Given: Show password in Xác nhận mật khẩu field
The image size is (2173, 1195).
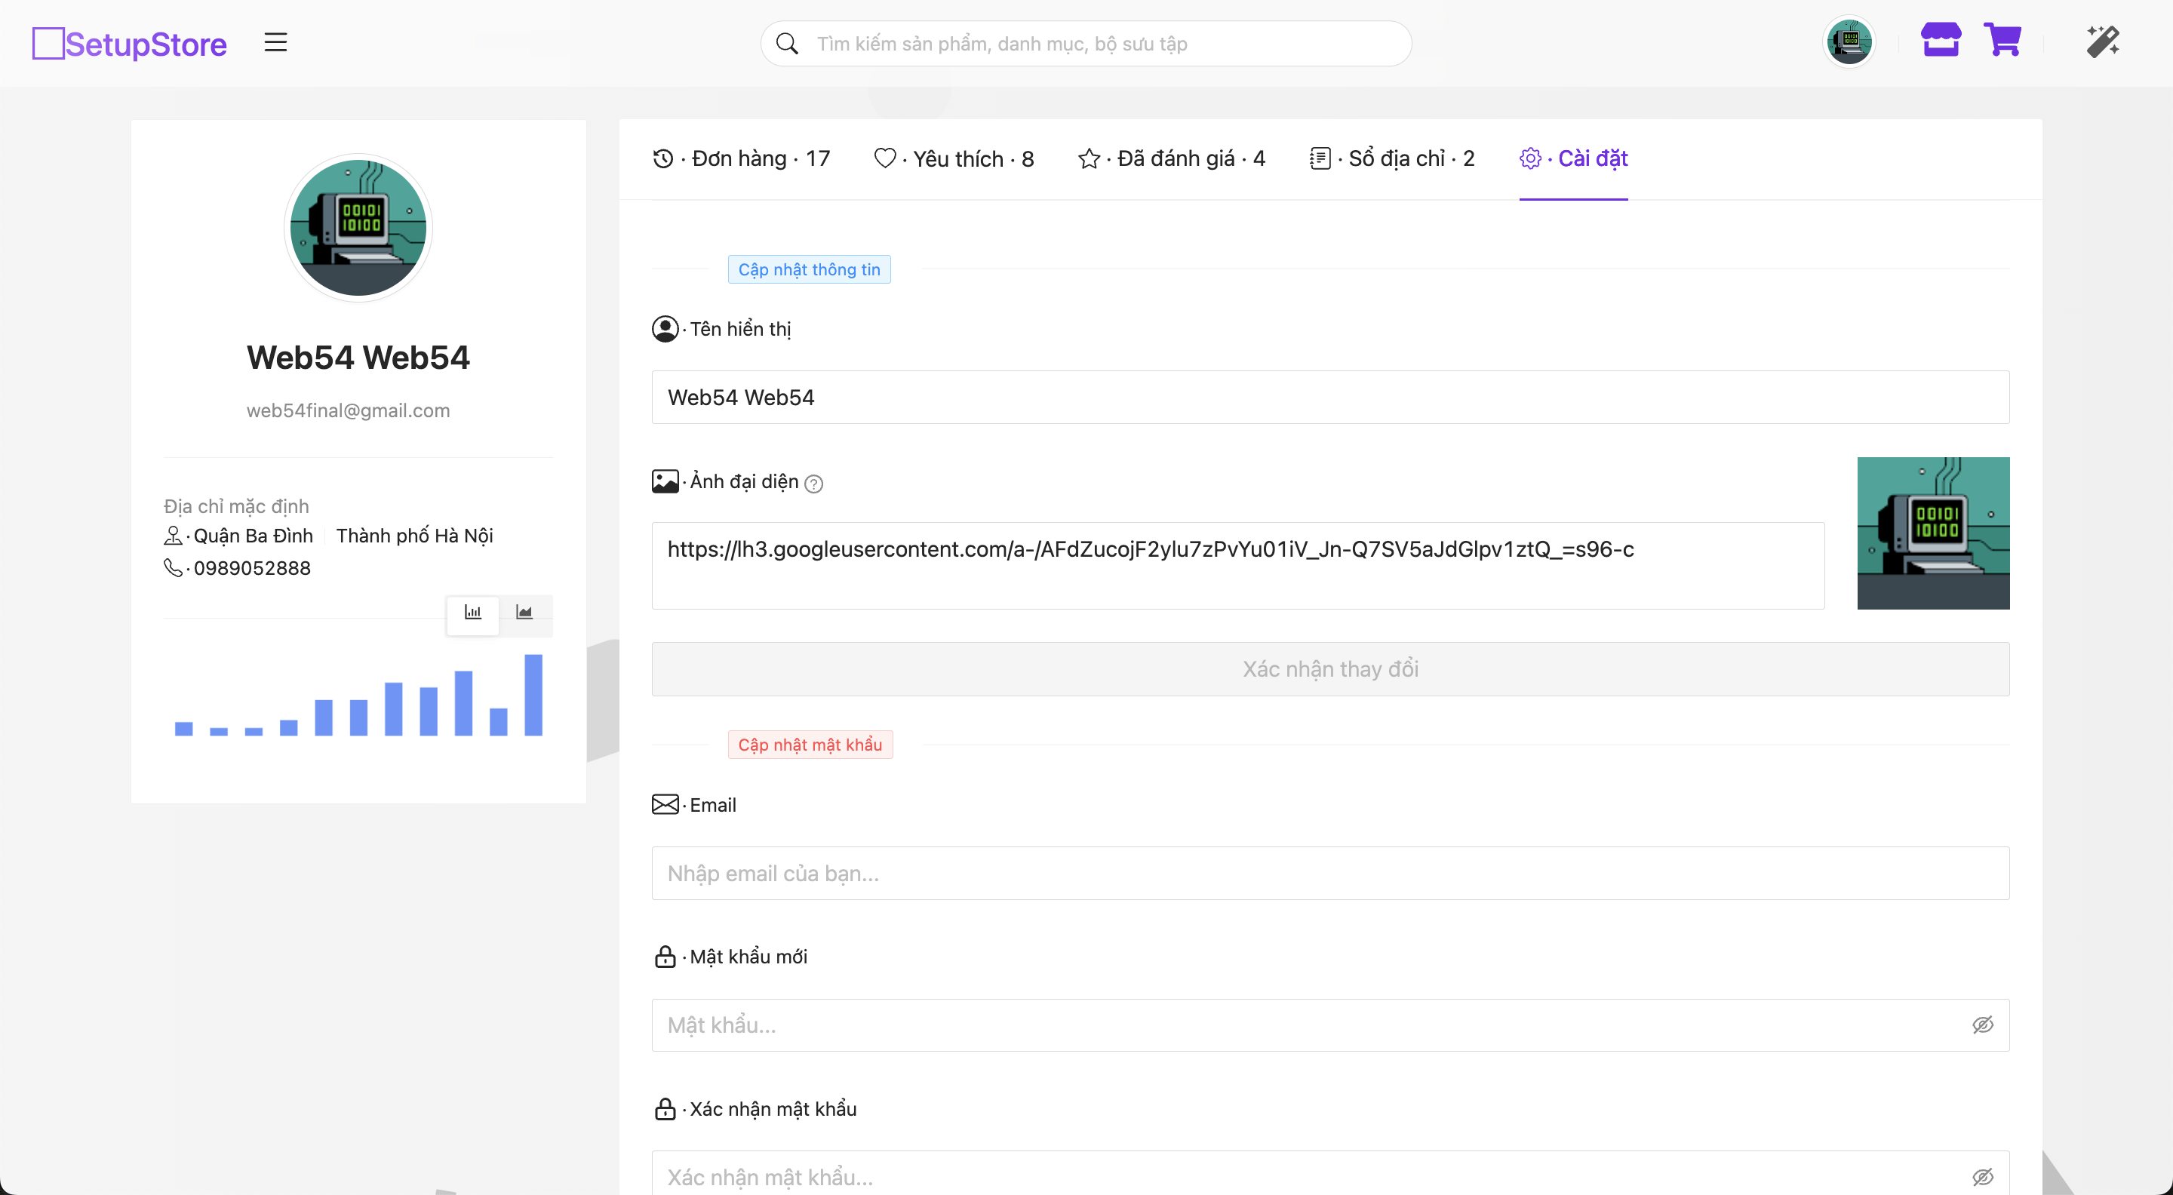Looking at the screenshot, I should point(1982,1176).
